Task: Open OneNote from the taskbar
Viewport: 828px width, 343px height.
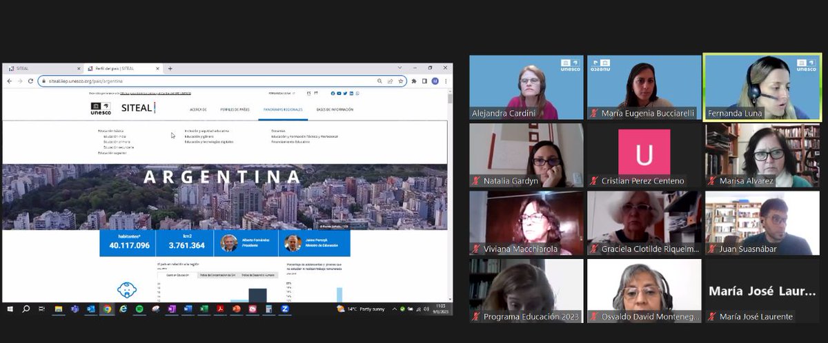Action: [x=171, y=309]
